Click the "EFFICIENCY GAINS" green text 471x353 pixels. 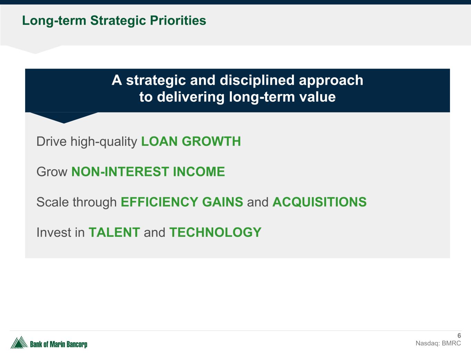coord(182,202)
